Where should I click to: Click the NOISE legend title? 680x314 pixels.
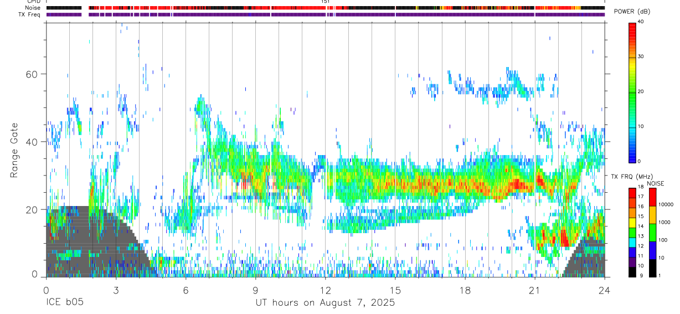656,183
